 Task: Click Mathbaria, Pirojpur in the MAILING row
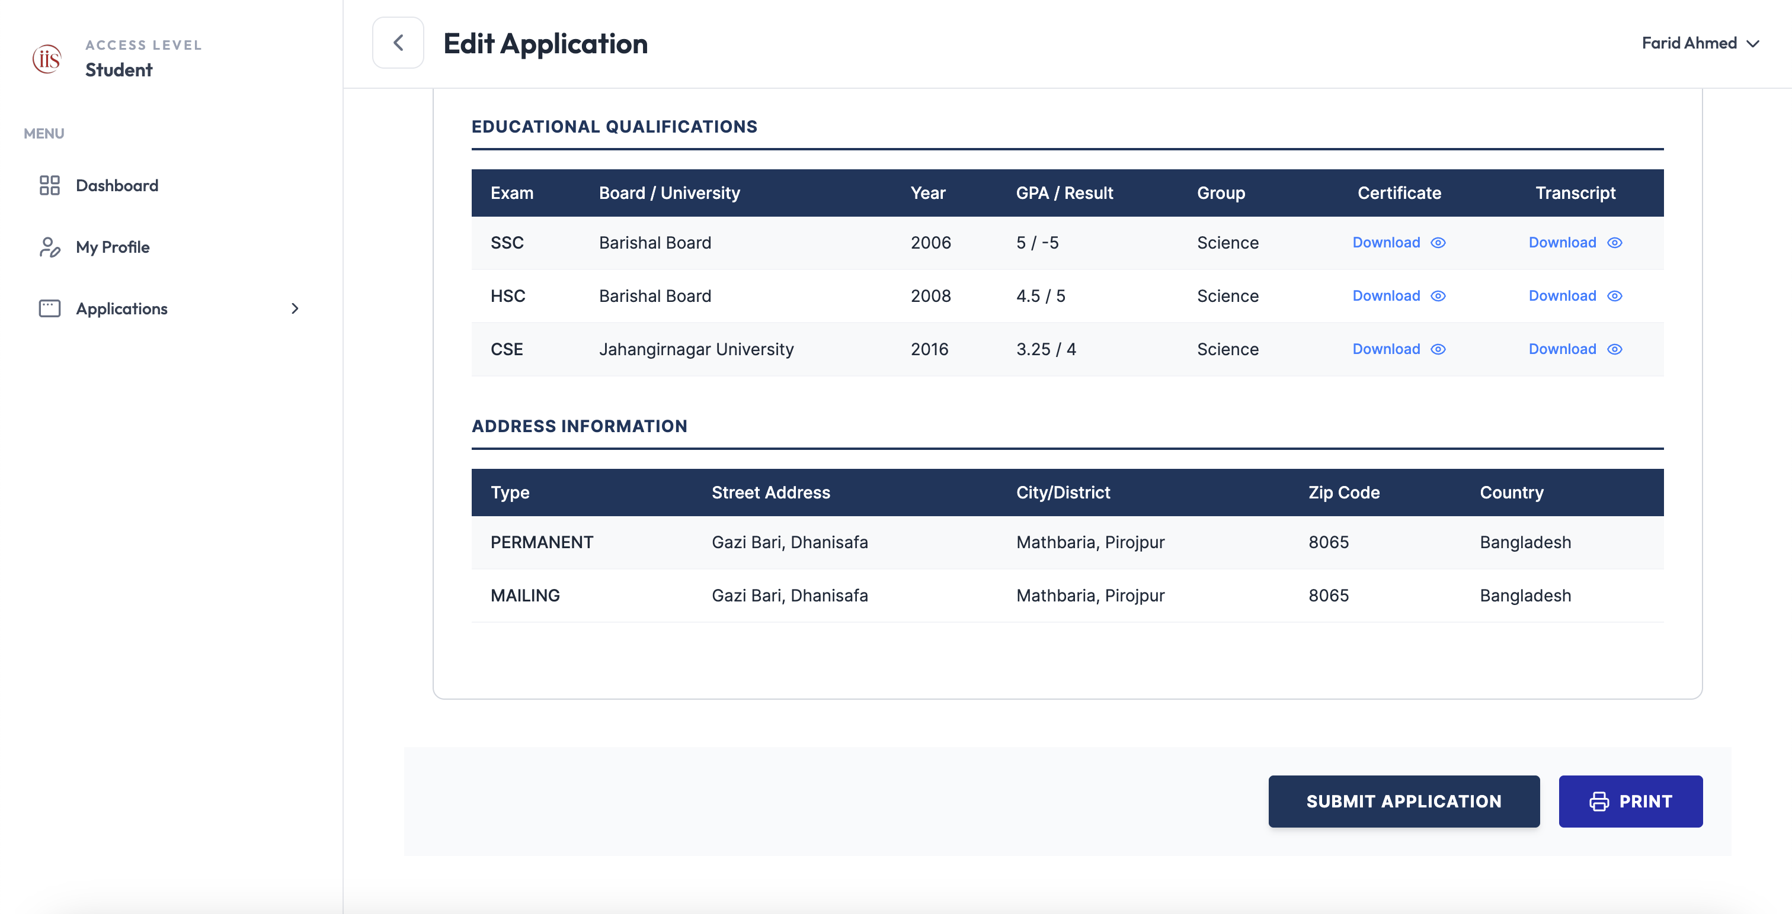1090,596
